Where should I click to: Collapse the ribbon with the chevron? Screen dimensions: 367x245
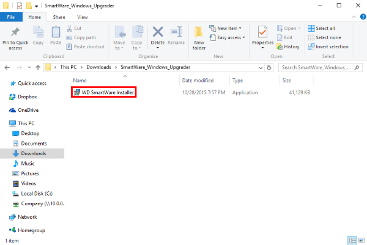354,17
